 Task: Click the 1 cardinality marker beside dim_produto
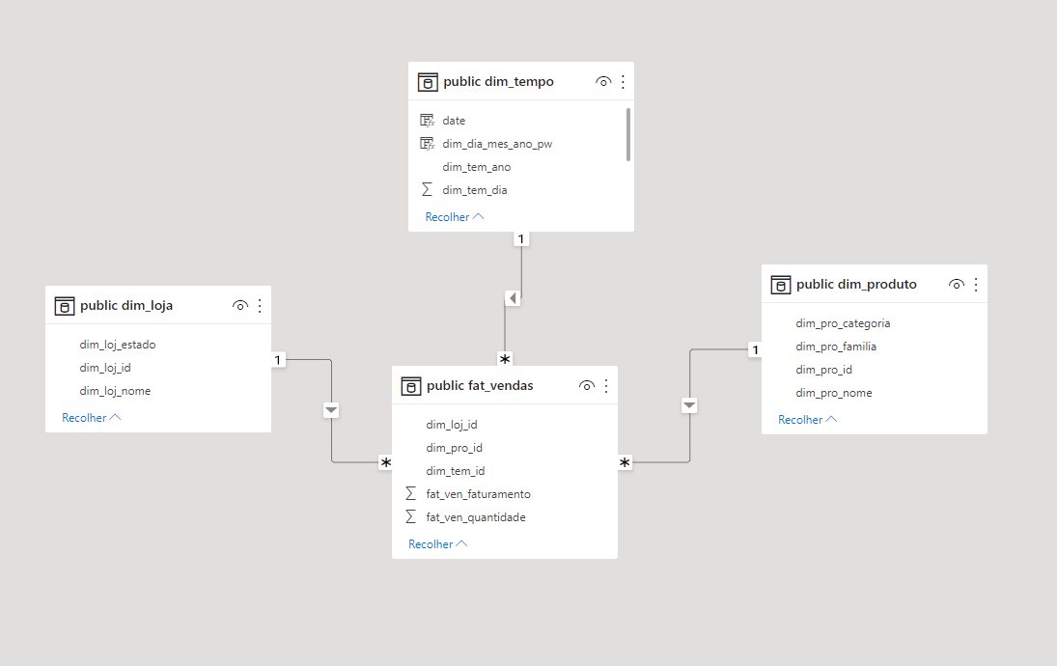755,349
